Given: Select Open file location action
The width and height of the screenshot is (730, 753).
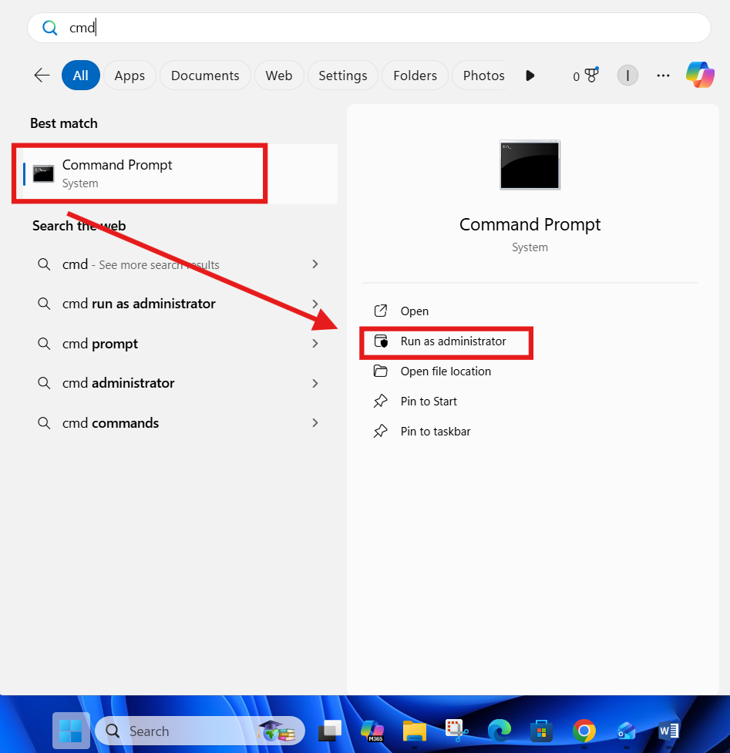Looking at the screenshot, I should tap(445, 371).
